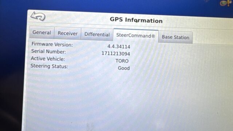
Task: Select serial number 1711213094
Action: tap(116, 53)
